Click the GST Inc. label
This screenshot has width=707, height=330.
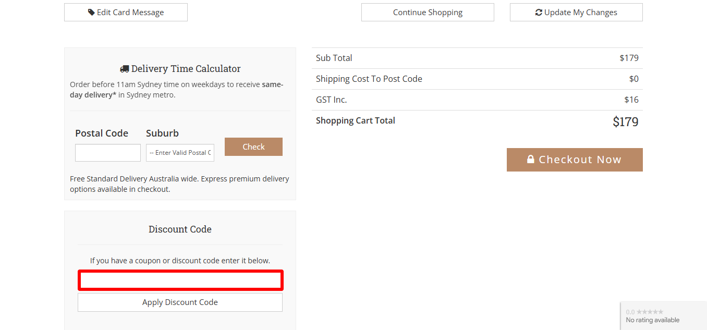(x=332, y=100)
